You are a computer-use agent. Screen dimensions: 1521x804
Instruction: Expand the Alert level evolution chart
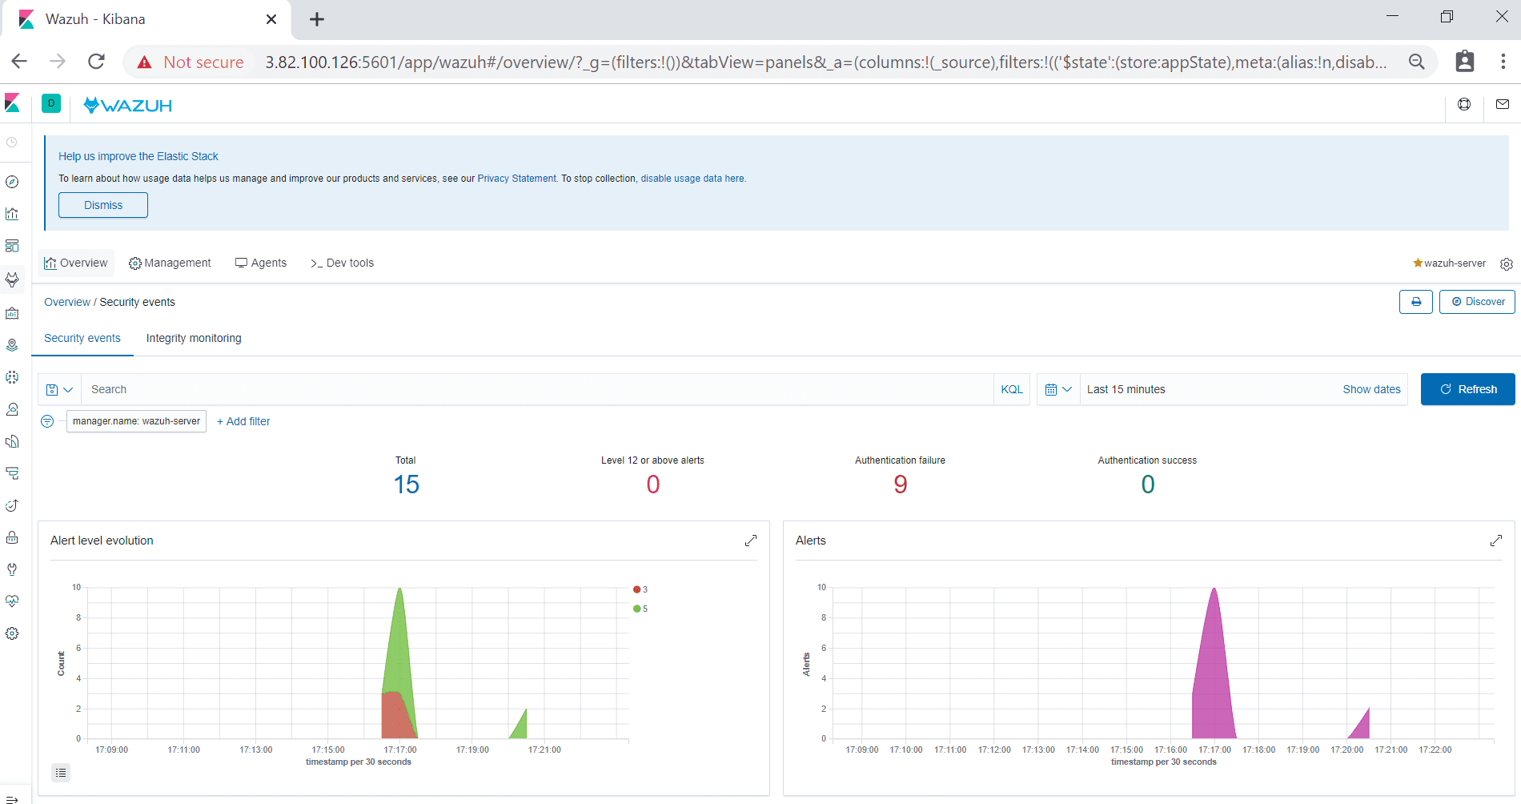(751, 541)
